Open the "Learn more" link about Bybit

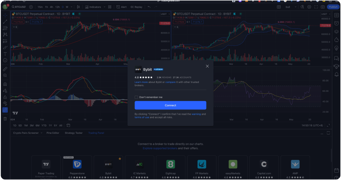(141, 82)
